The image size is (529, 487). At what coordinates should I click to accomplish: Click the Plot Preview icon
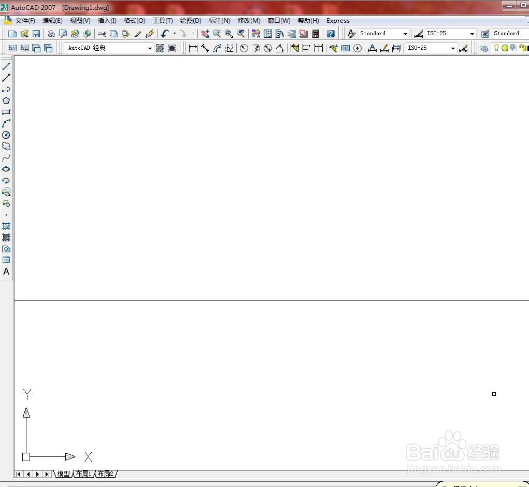point(63,33)
